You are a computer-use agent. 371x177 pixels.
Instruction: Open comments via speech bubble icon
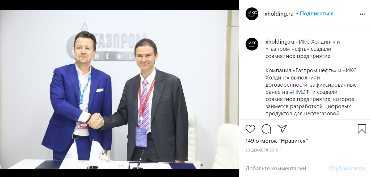tap(266, 129)
